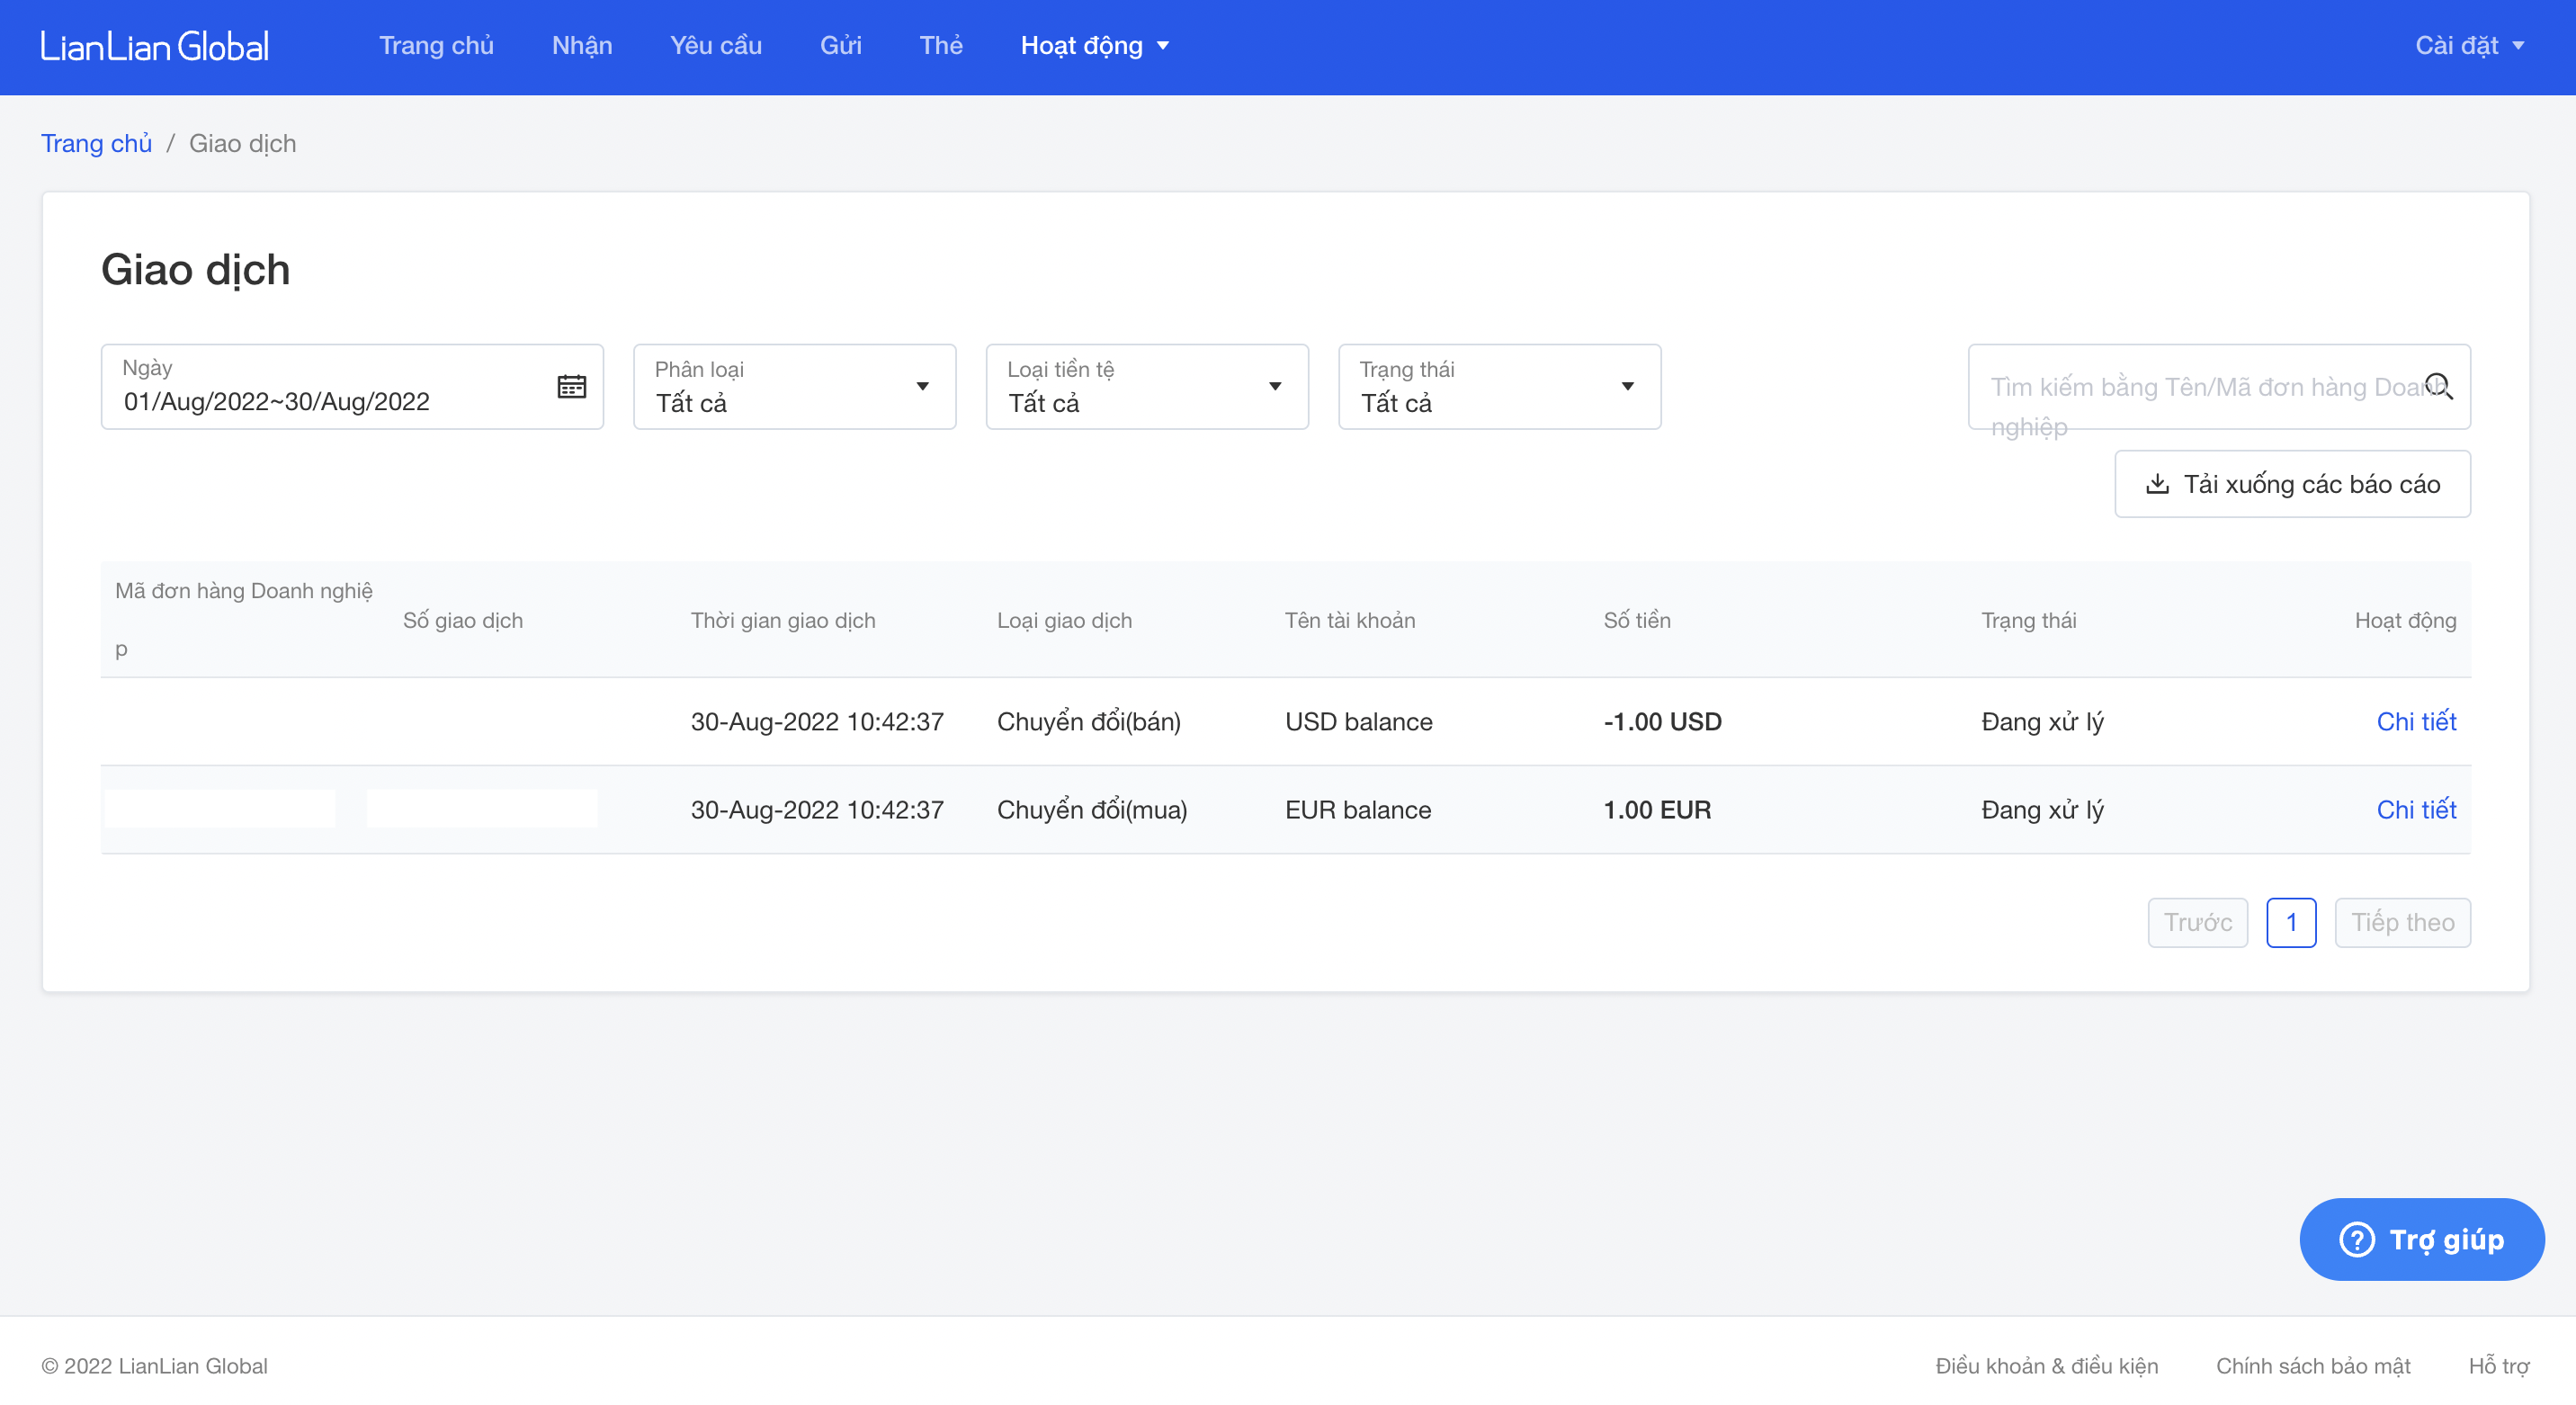Open the calendar date picker icon

[571, 386]
